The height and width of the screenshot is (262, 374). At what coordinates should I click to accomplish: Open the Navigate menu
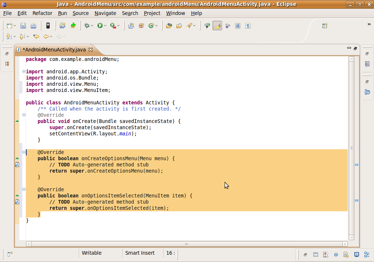(105, 14)
